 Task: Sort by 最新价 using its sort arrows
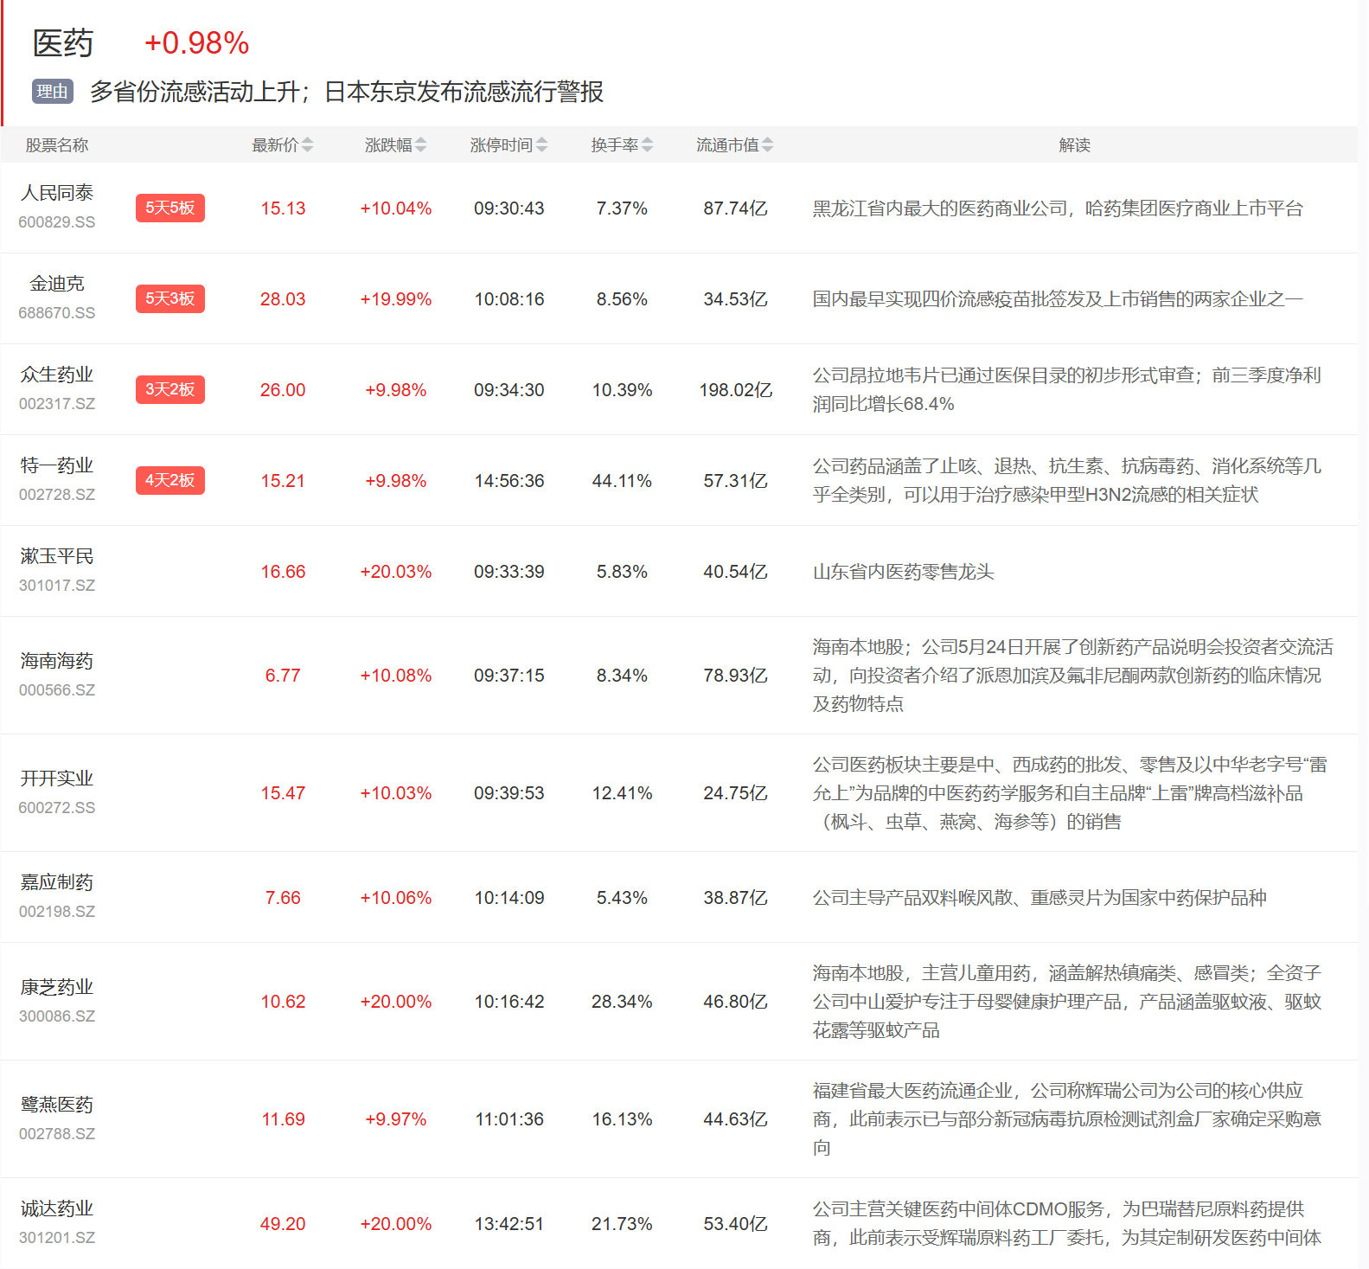click(x=308, y=145)
